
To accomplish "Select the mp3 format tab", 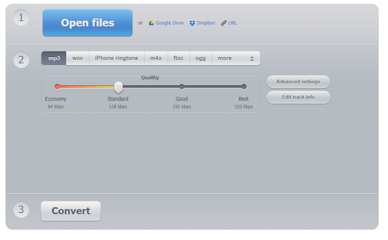I will coord(54,58).
